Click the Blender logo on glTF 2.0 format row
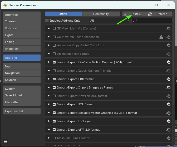 click(x=168, y=130)
